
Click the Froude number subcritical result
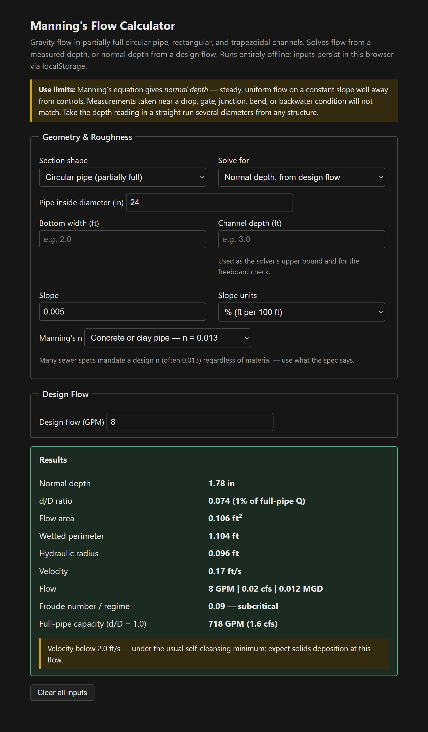[243, 606]
